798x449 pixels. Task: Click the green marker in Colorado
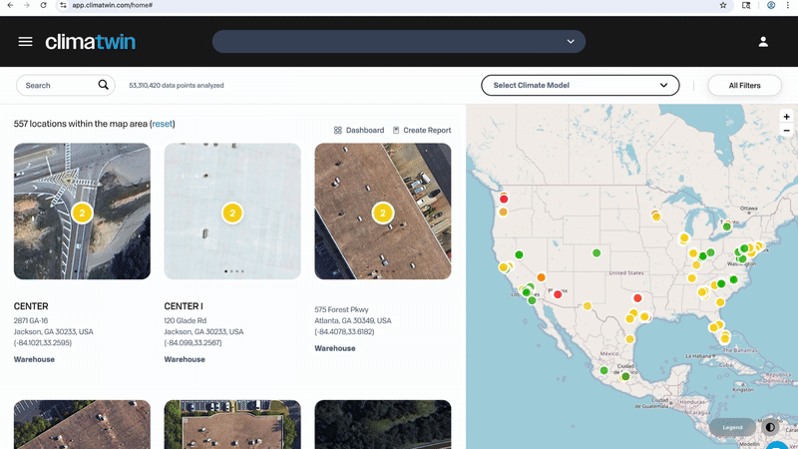coord(597,252)
